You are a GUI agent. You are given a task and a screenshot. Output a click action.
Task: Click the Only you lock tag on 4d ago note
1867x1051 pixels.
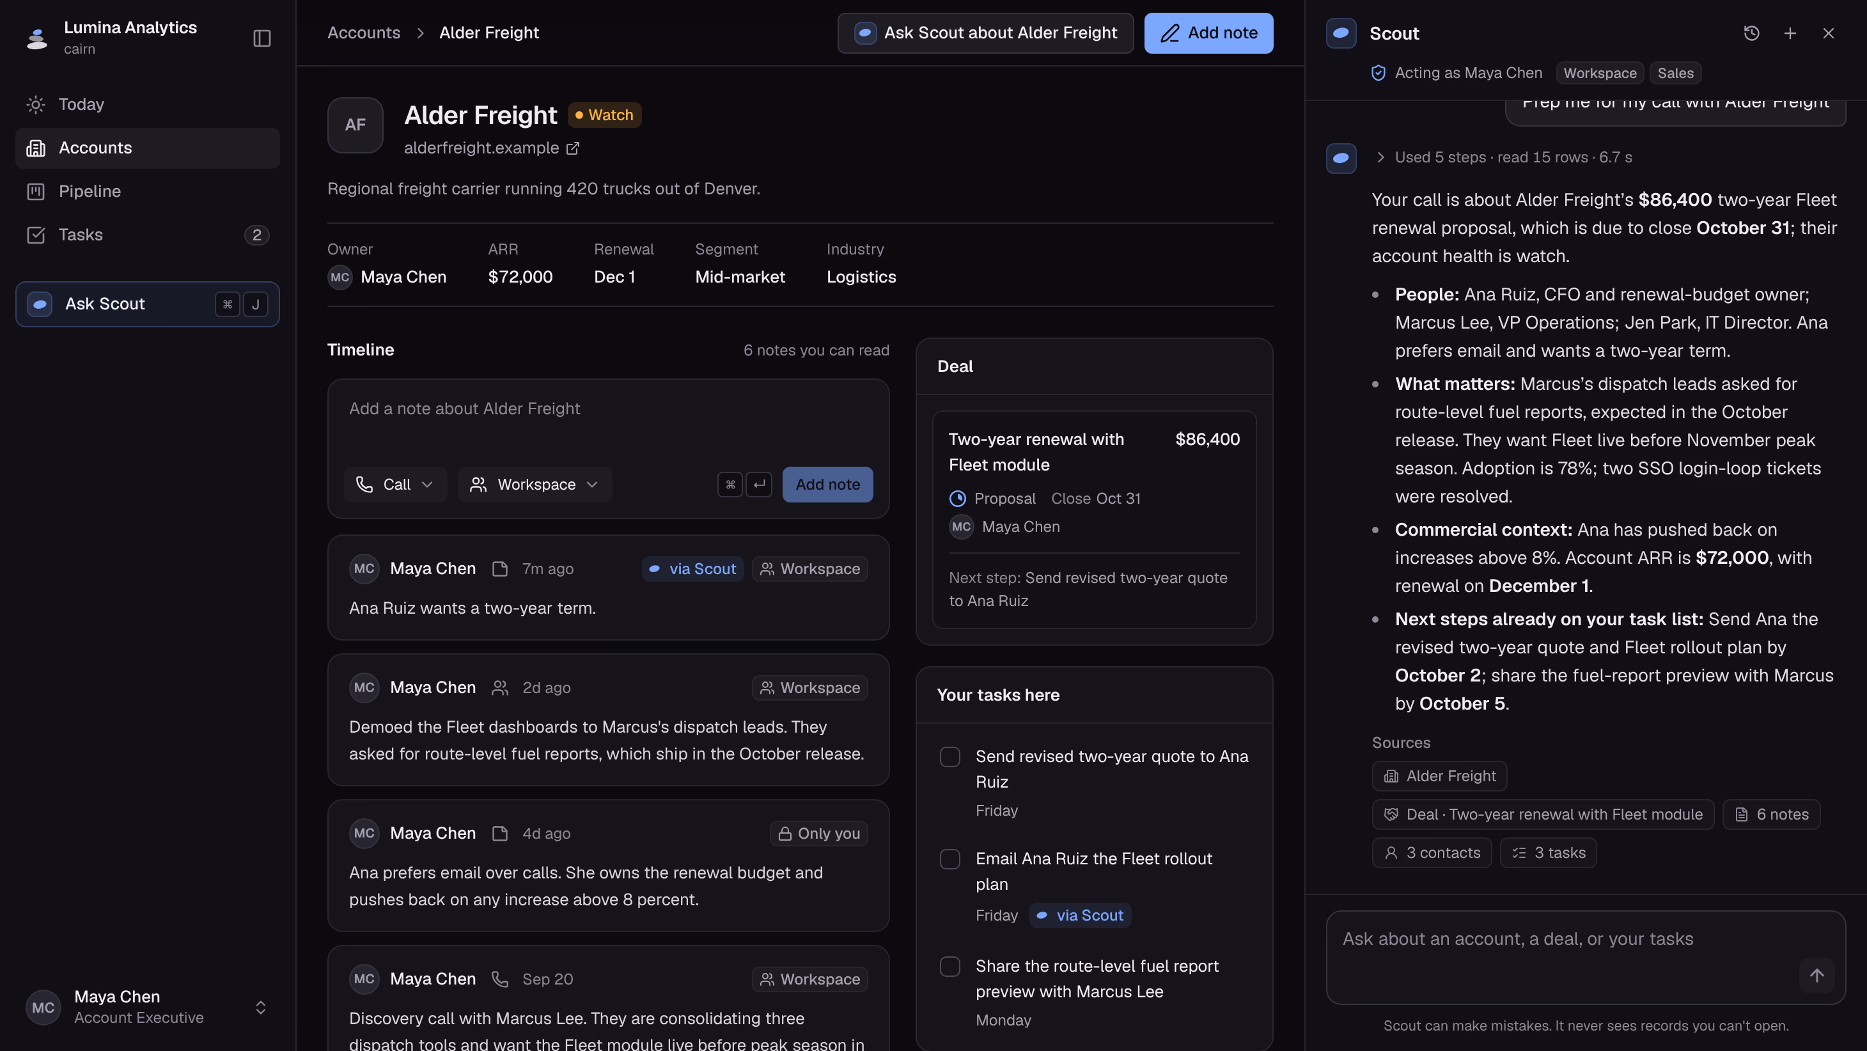(x=818, y=834)
